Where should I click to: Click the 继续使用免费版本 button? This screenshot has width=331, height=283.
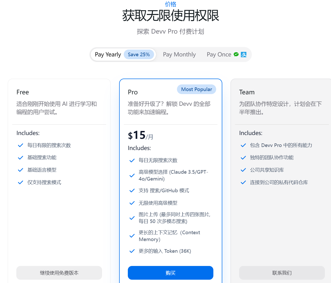59,273
